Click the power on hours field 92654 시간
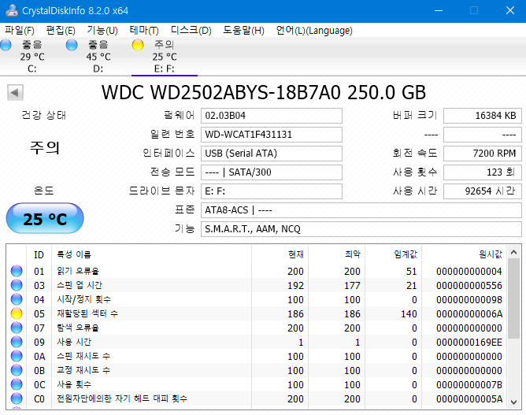The height and width of the screenshot is (415, 526). tap(483, 191)
